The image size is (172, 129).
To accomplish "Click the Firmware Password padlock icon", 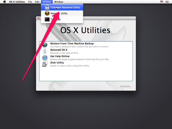I will point(47,7).
